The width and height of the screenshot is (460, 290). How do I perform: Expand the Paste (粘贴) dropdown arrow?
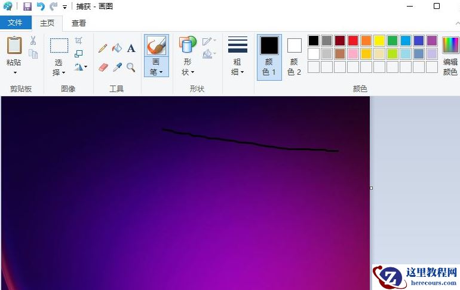click(x=15, y=72)
